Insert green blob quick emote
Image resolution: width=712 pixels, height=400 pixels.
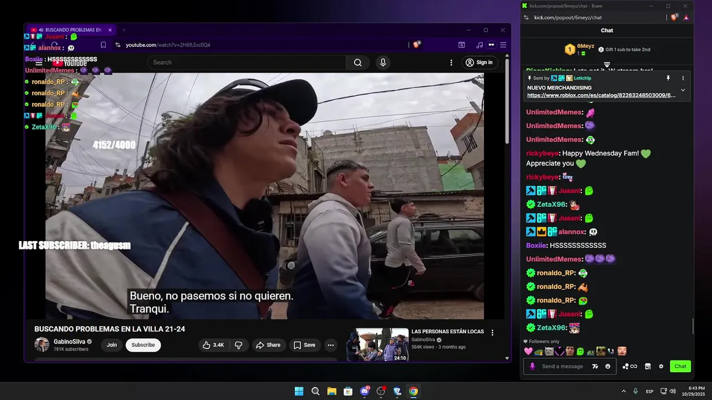click(x=580, y=351)
